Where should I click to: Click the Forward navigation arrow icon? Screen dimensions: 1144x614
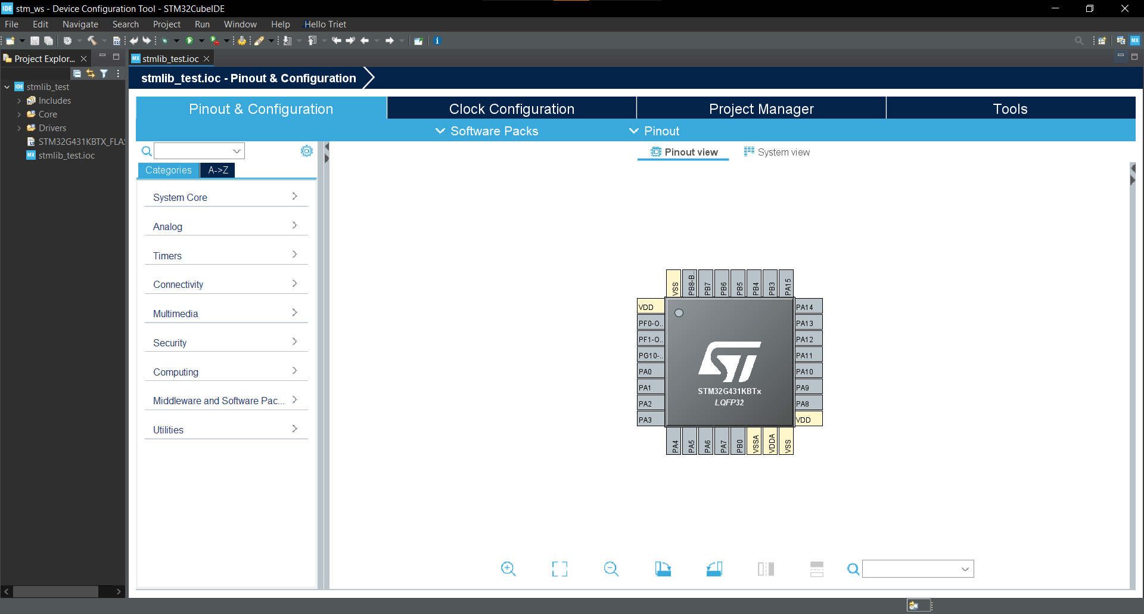point(390,41)
